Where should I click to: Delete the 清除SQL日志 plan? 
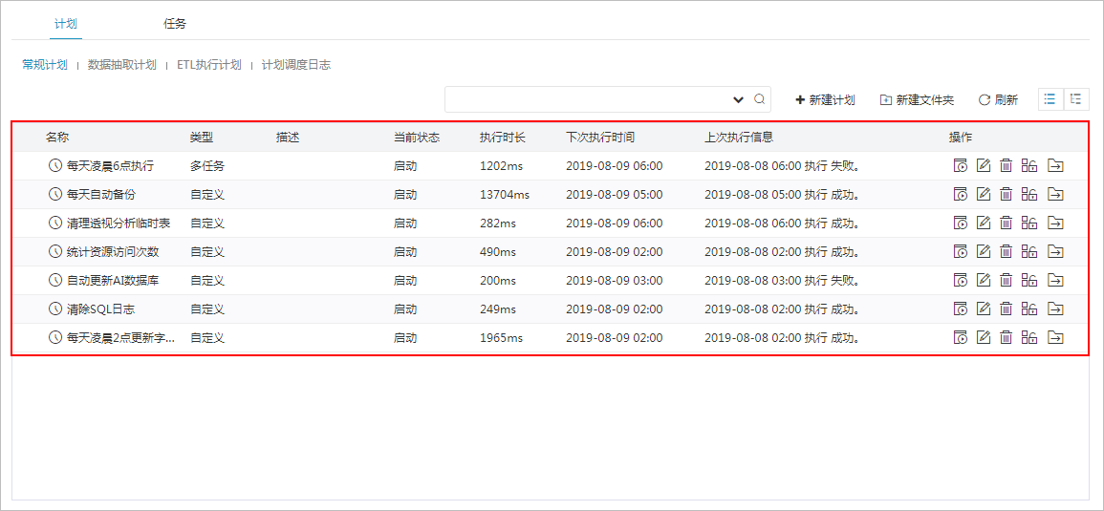[x=1007, y=309]
